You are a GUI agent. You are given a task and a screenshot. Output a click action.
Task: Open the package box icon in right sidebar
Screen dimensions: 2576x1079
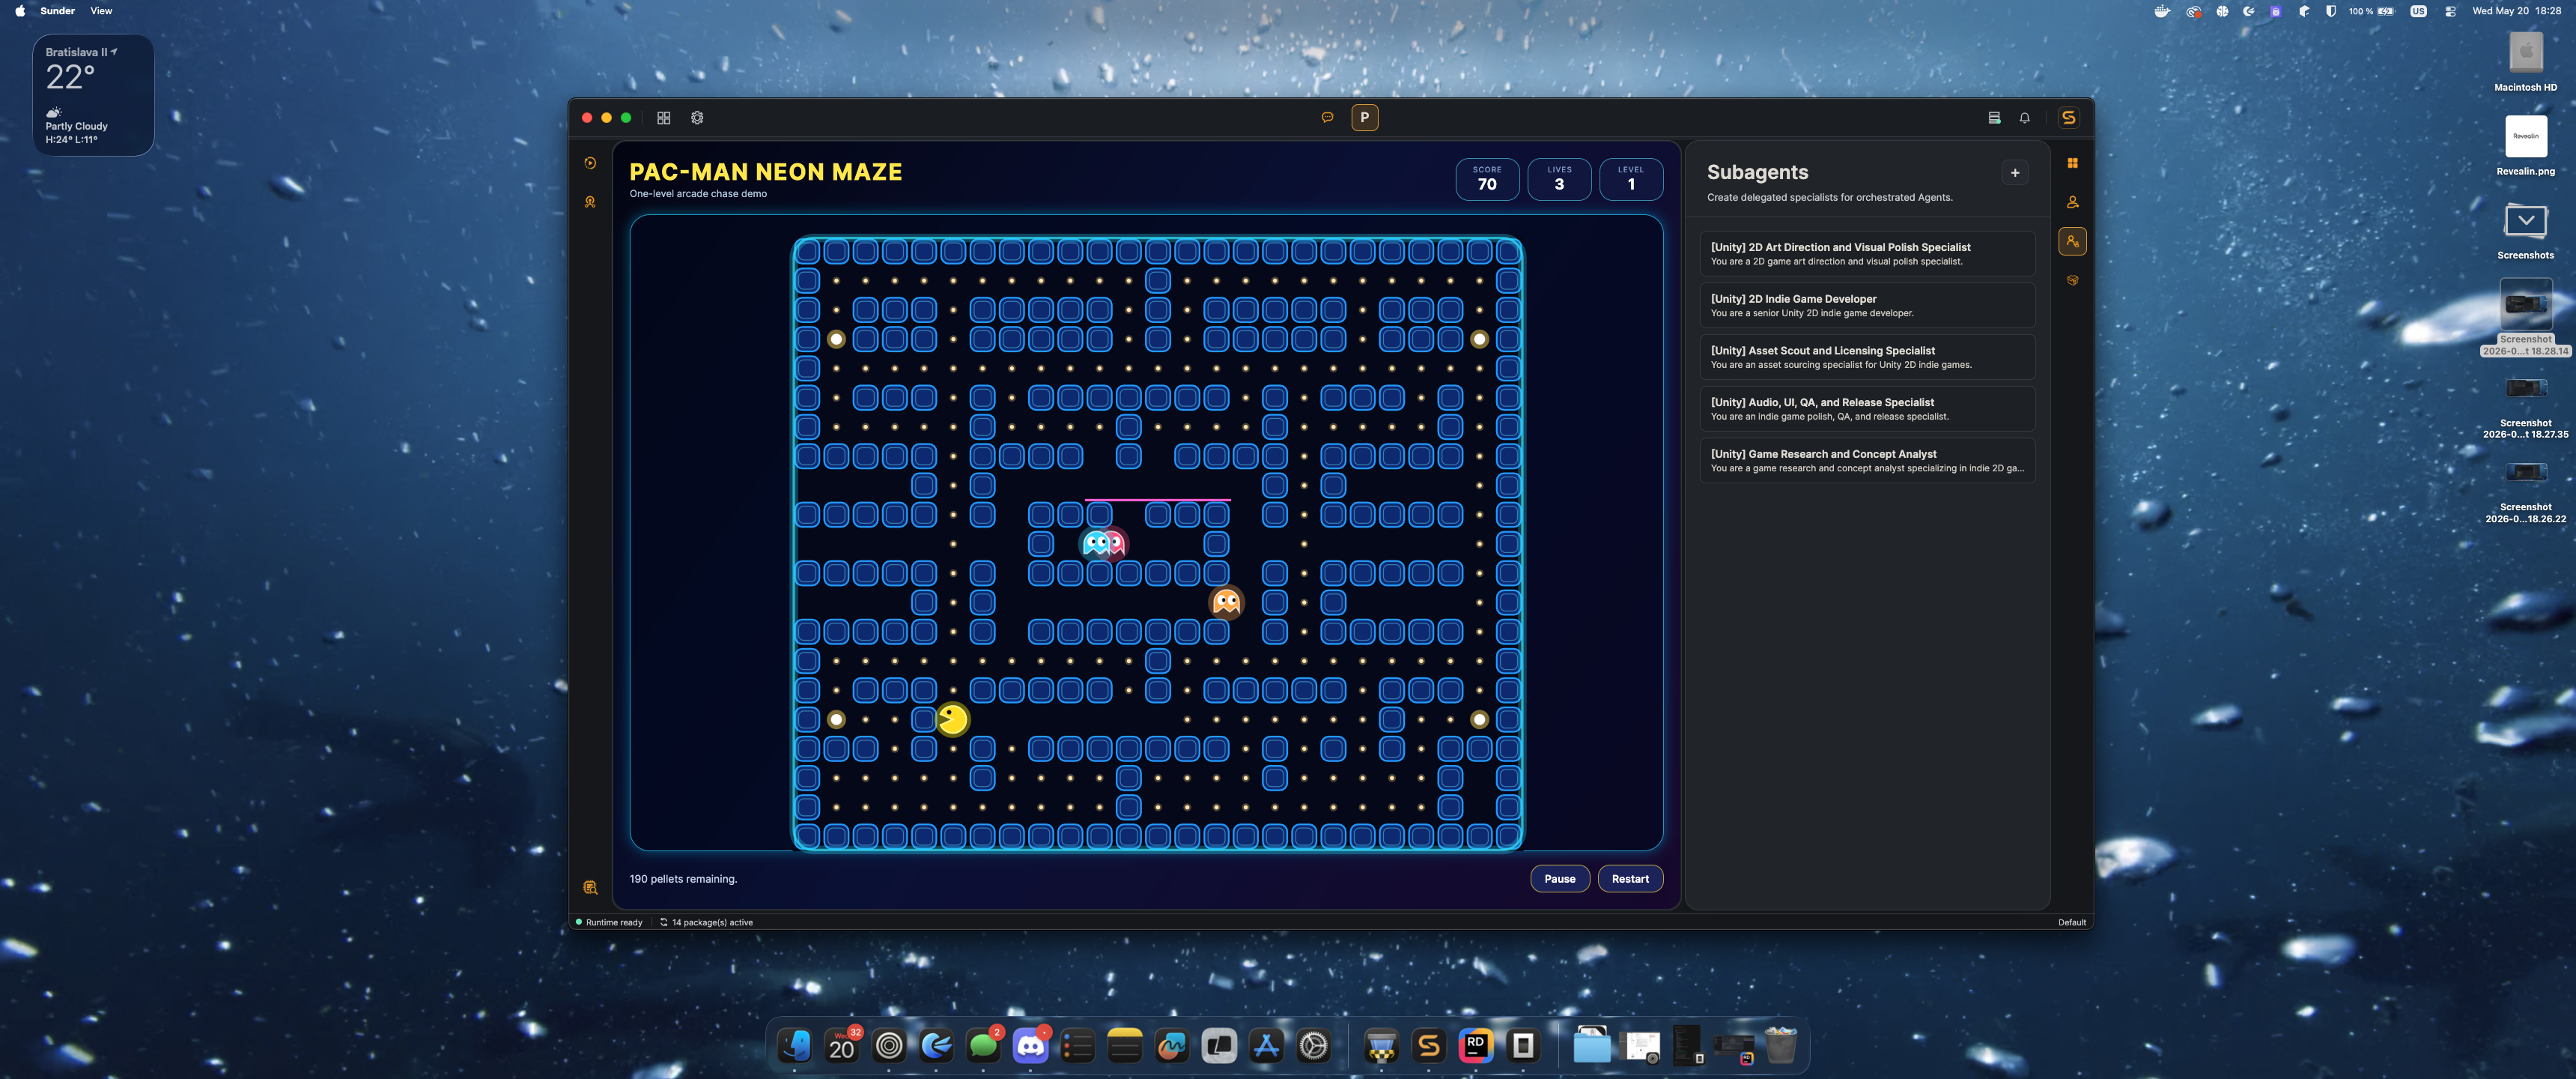pos(2072,280)
